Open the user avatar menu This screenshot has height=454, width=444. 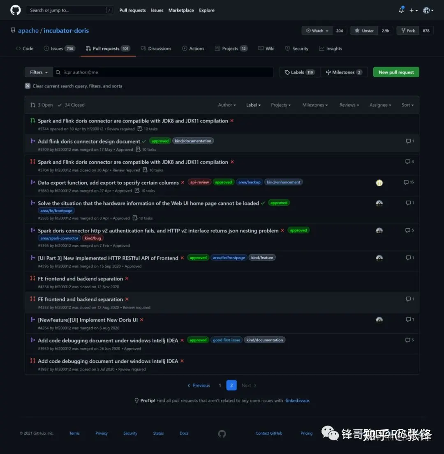428,10
